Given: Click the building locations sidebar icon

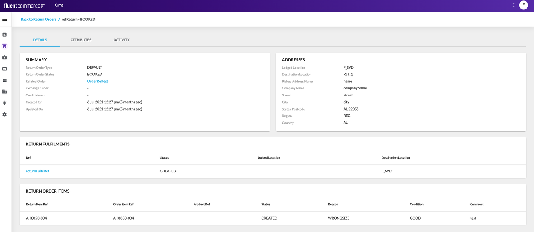Looking at the screenshot, I should point(5,92).
